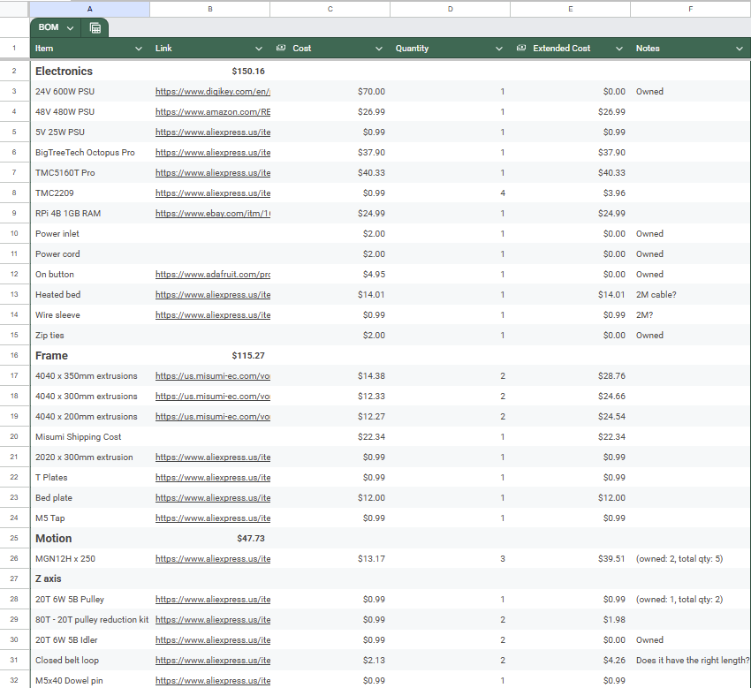Open the Link column dropdown arrow
This screenshot has height=688, width=751.
click(259, 49)
